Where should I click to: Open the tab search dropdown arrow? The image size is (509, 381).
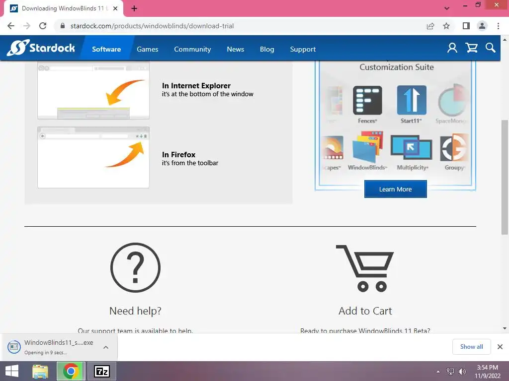pos(447,8)
